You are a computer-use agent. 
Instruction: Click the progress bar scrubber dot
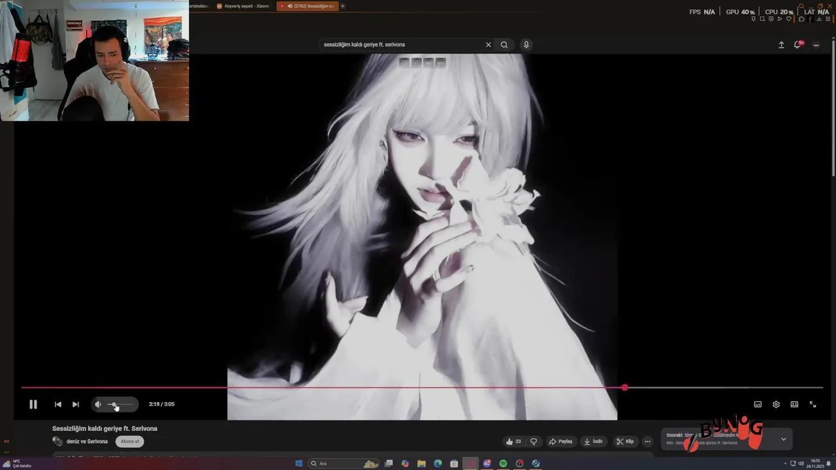(x=625, y=388)
